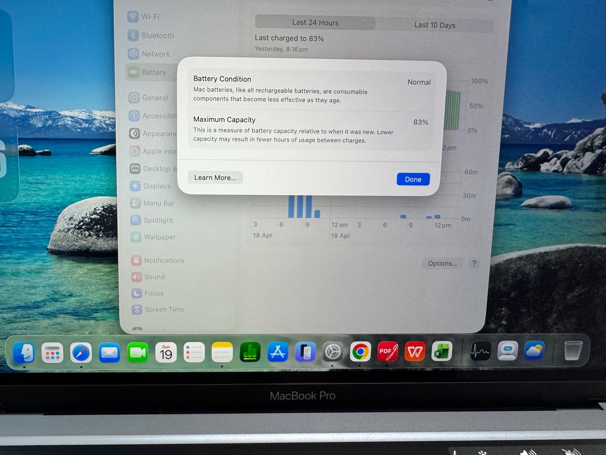Viewport: 606px width, 455px height.
Task: Select Wi-Fi in the settings sidebar
Action: pyautogui.click(x=144, y=16)
